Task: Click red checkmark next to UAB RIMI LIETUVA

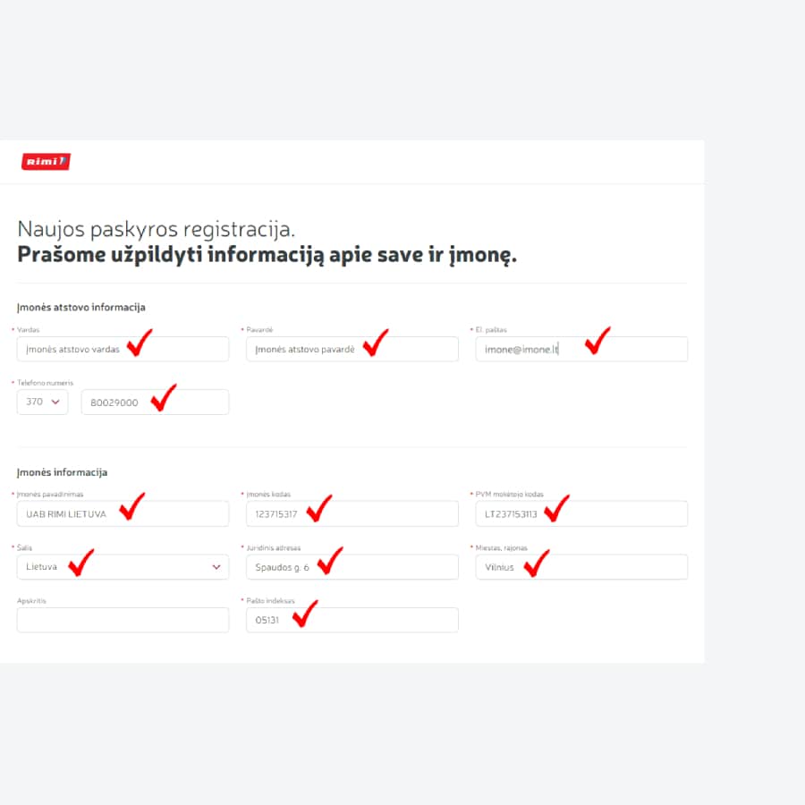Action: (x=132, y=506)
